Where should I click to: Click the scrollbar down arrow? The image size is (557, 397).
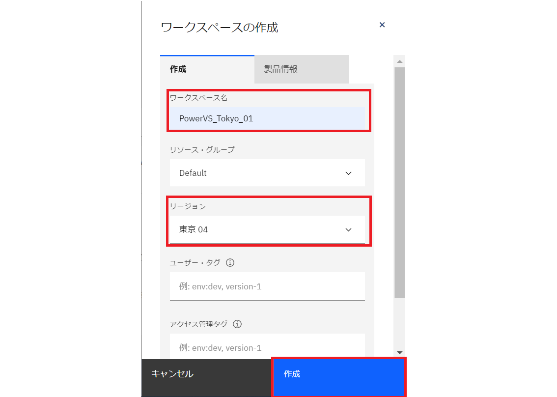click(400, 352)
